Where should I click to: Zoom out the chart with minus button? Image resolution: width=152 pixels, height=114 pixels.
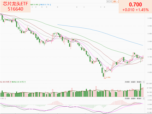[111, 1]
